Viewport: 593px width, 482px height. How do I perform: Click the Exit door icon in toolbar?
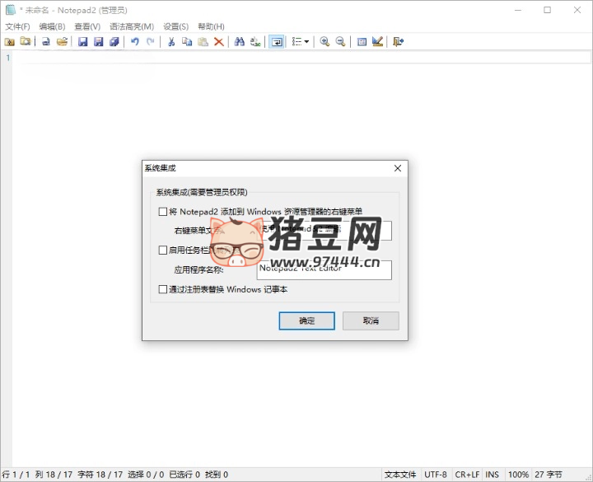398,41
